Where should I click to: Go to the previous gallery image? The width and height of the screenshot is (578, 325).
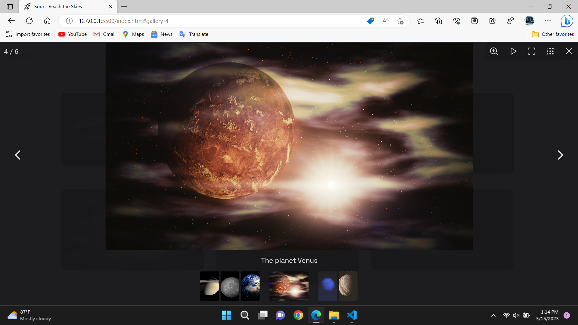click(x=17, y=155)
